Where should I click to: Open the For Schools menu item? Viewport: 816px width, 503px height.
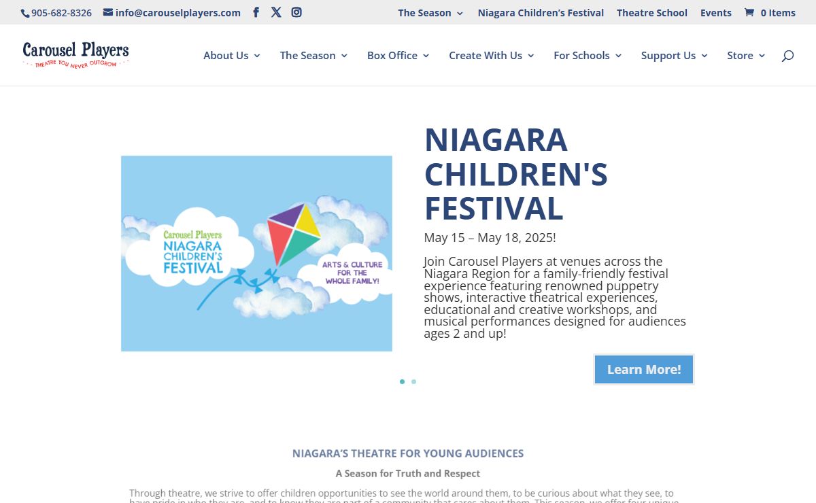[581, 56]
